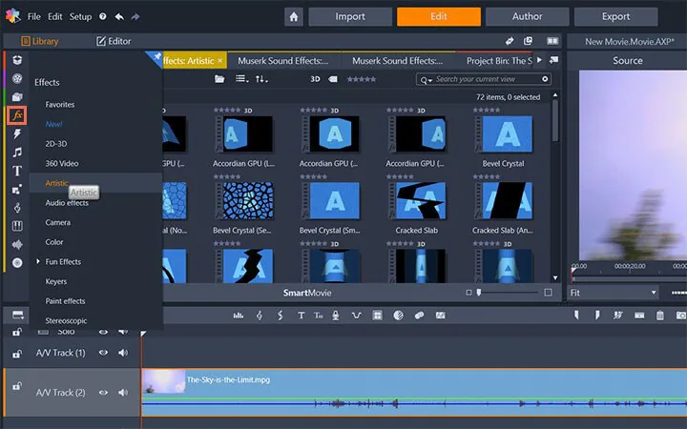
Task: Open the sound waveform sidebar icon
Action: [x=17, y=244]
